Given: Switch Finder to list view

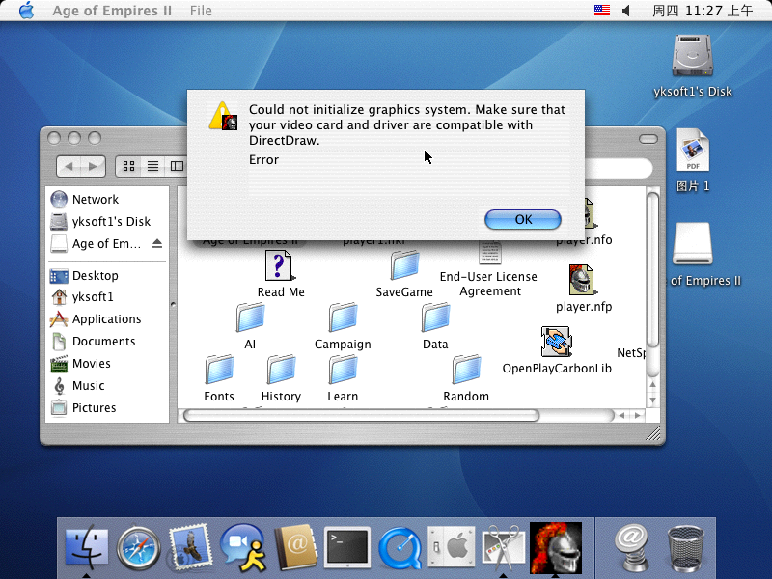Looking at the screenshot, I should [x=152, y=166].
